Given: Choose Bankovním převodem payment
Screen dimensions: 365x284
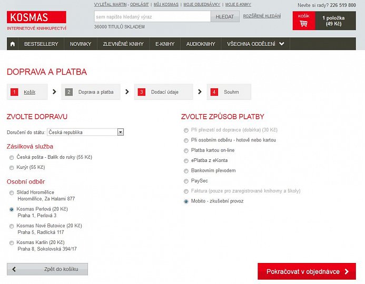Looking at the screenshot, I should (x=186, y=171).
